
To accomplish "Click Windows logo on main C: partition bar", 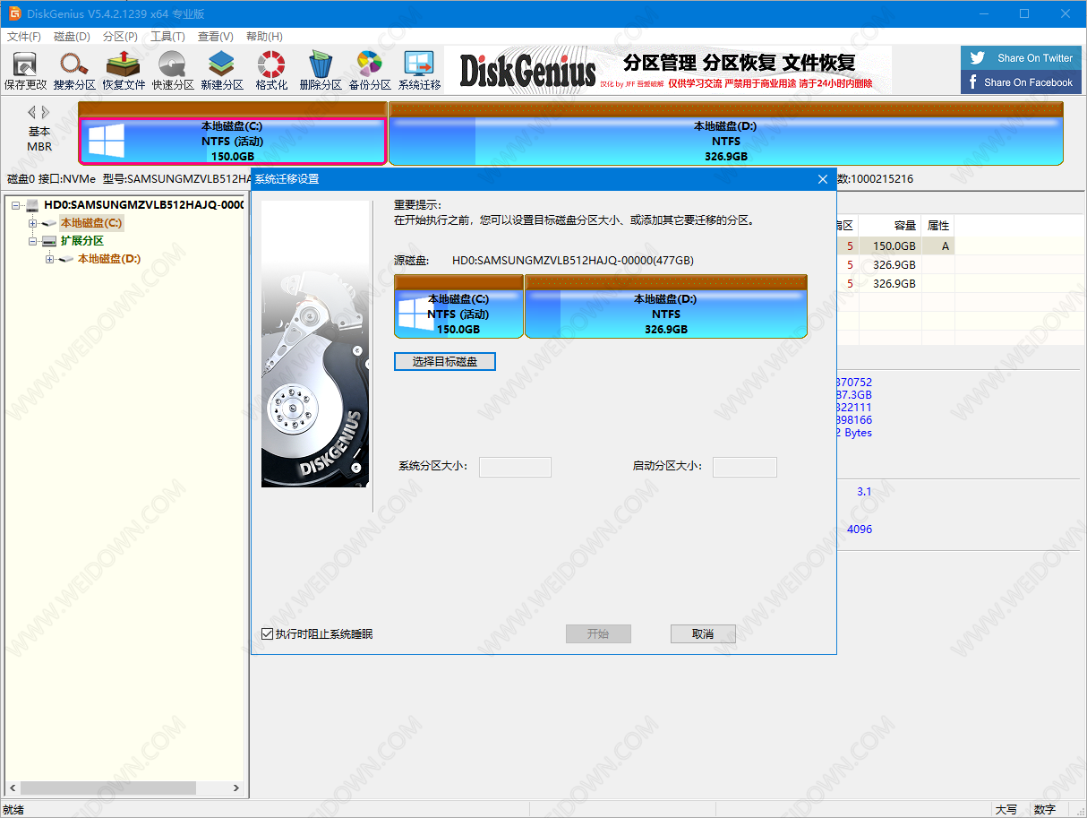I will [106, 141].
